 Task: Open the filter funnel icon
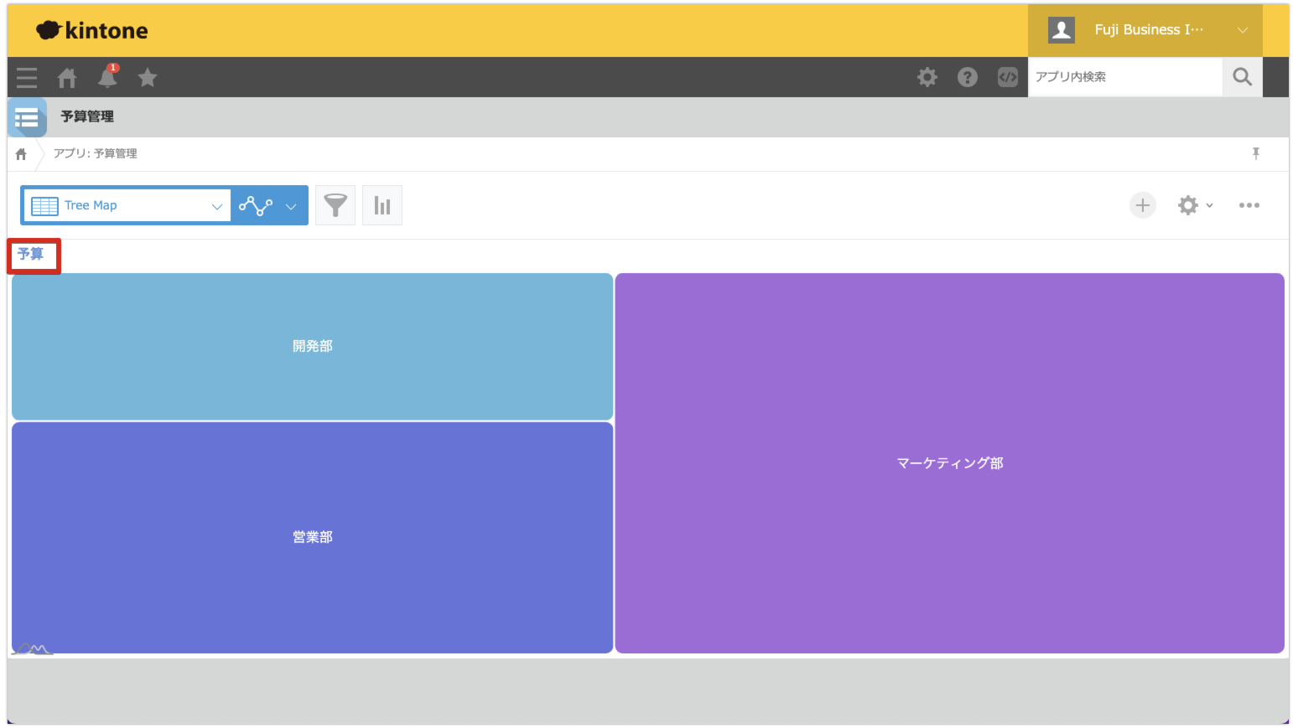pyautogui.click(x=335, y=205)
